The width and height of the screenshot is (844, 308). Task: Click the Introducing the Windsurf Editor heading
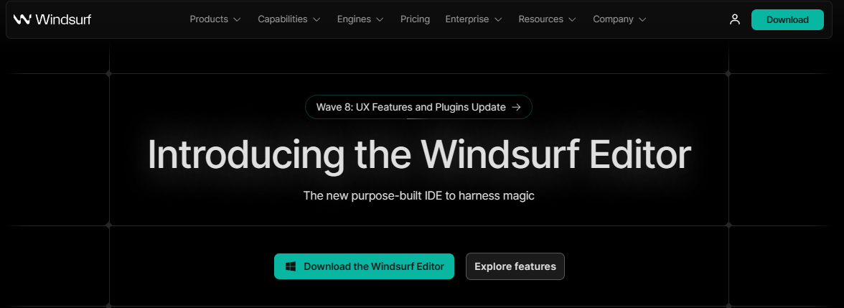[419, 155]
